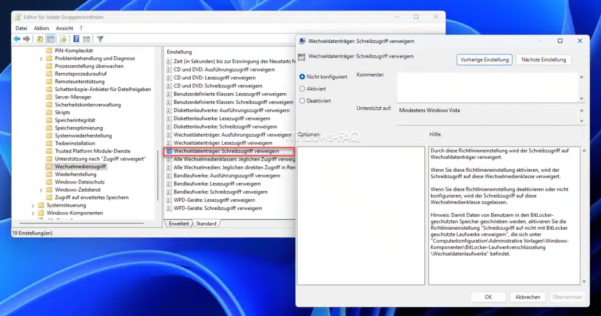601x316 pixels.
Task: Select the 'Aktiviert' radio button
Action: click(302, 89)
